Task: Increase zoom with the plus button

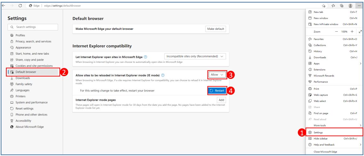Action: click(352, 31)
